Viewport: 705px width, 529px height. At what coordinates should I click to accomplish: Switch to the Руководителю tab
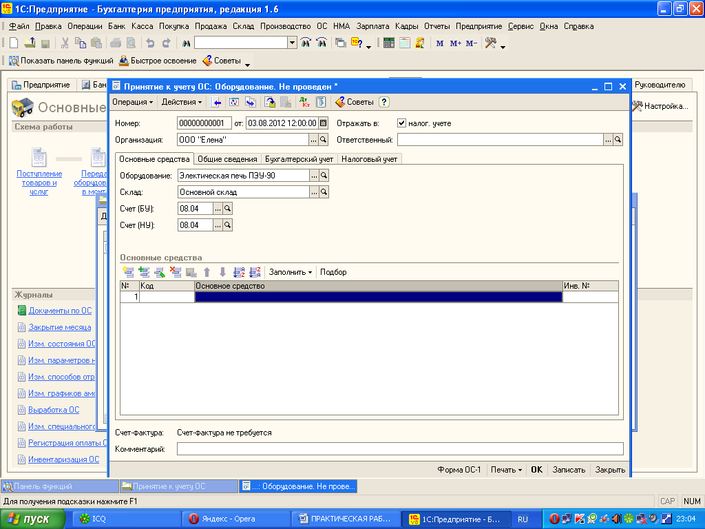coord(660,85)
